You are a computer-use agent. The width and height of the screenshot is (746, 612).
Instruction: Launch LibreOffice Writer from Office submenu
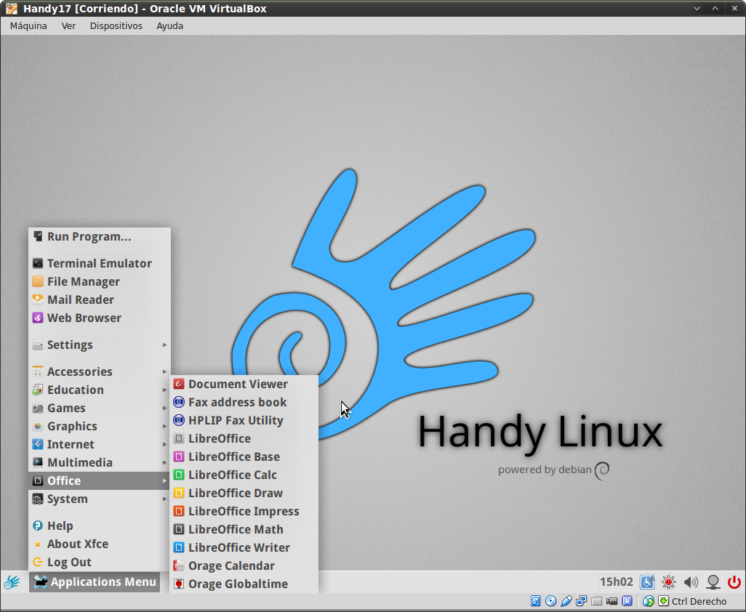(238, 547)
